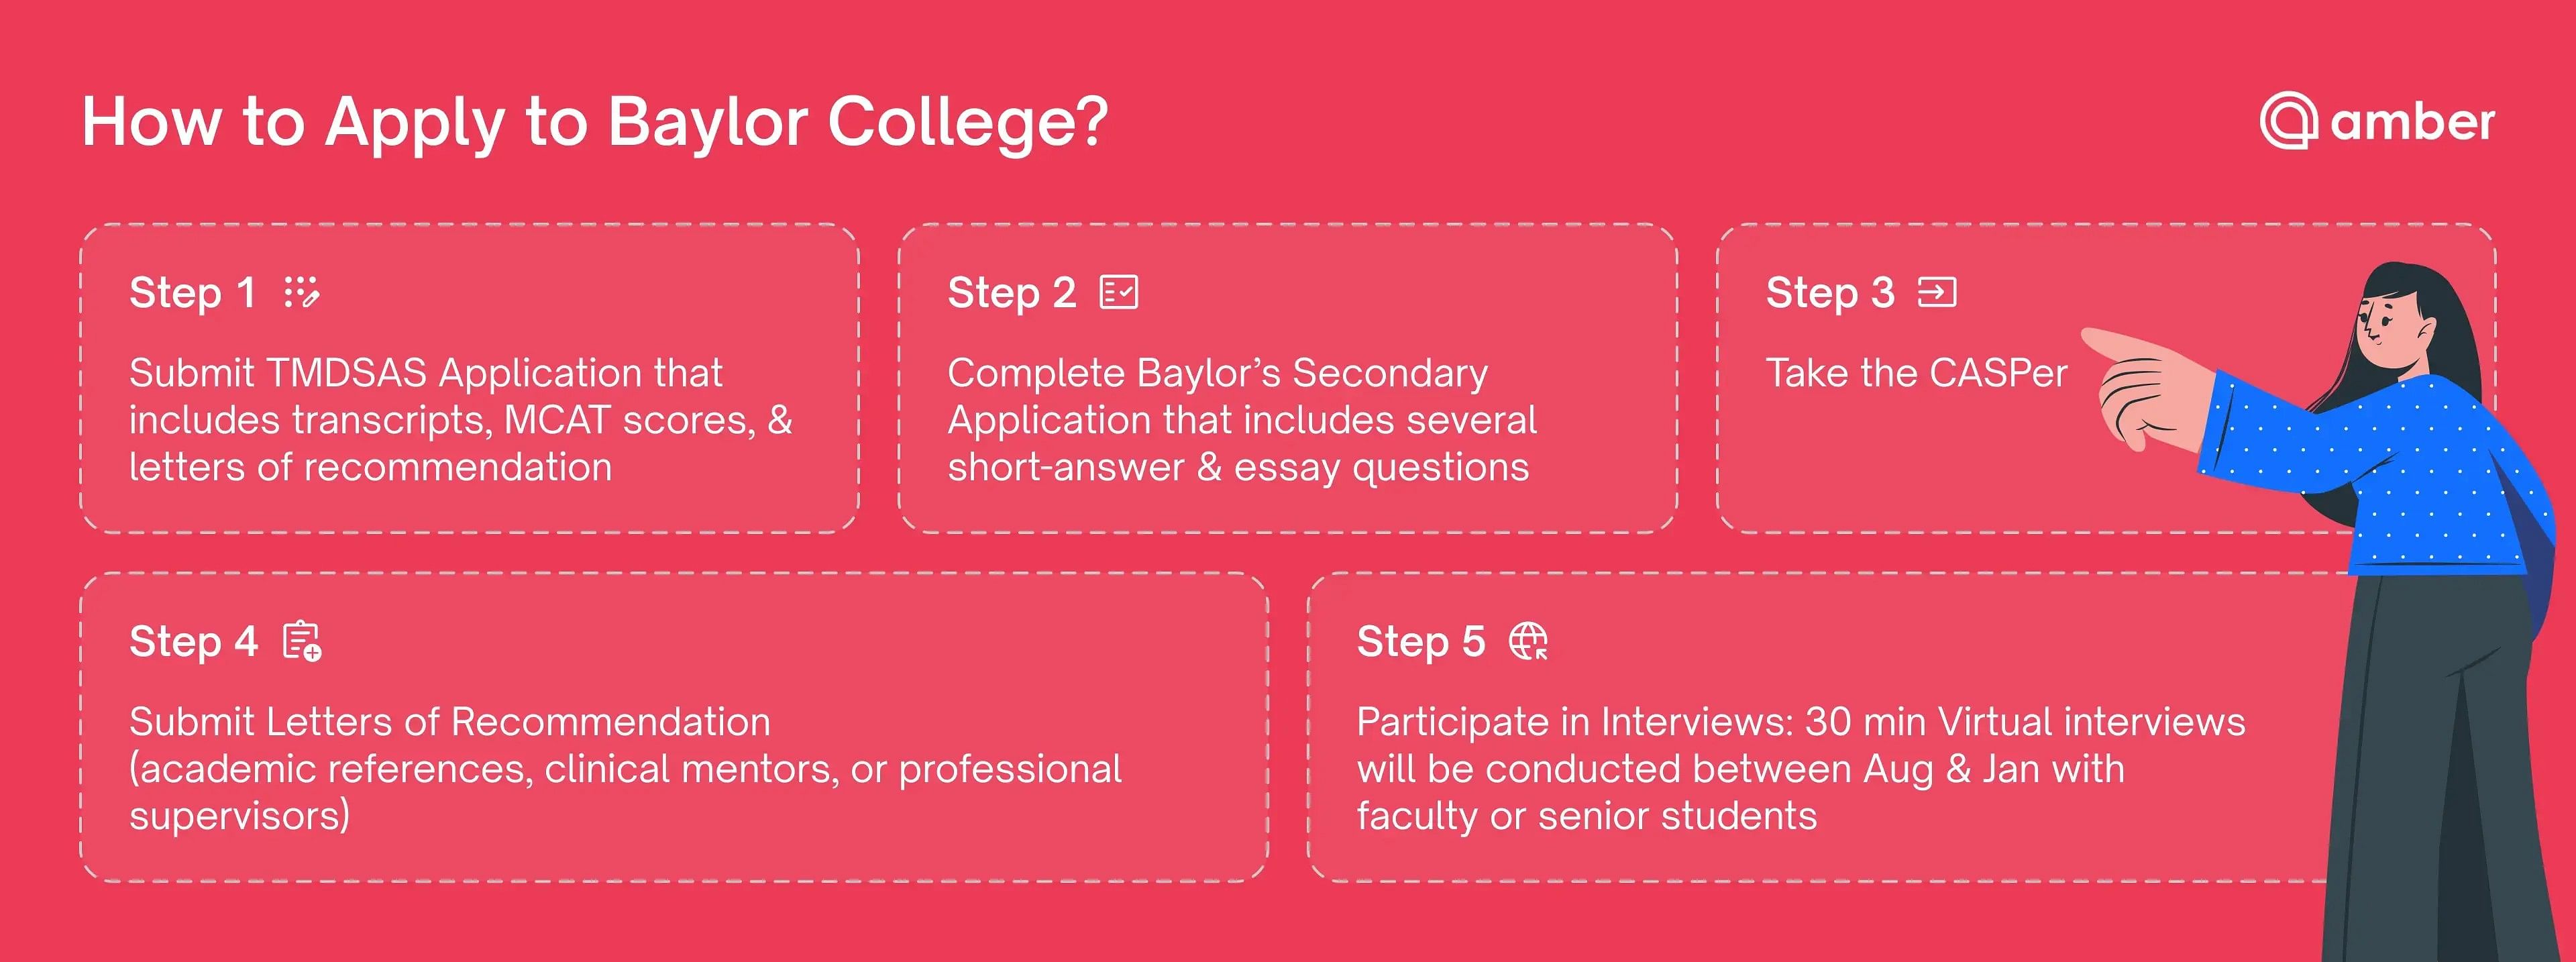Click the checklist icon next to Step 2

click(x=1119, y=293)
